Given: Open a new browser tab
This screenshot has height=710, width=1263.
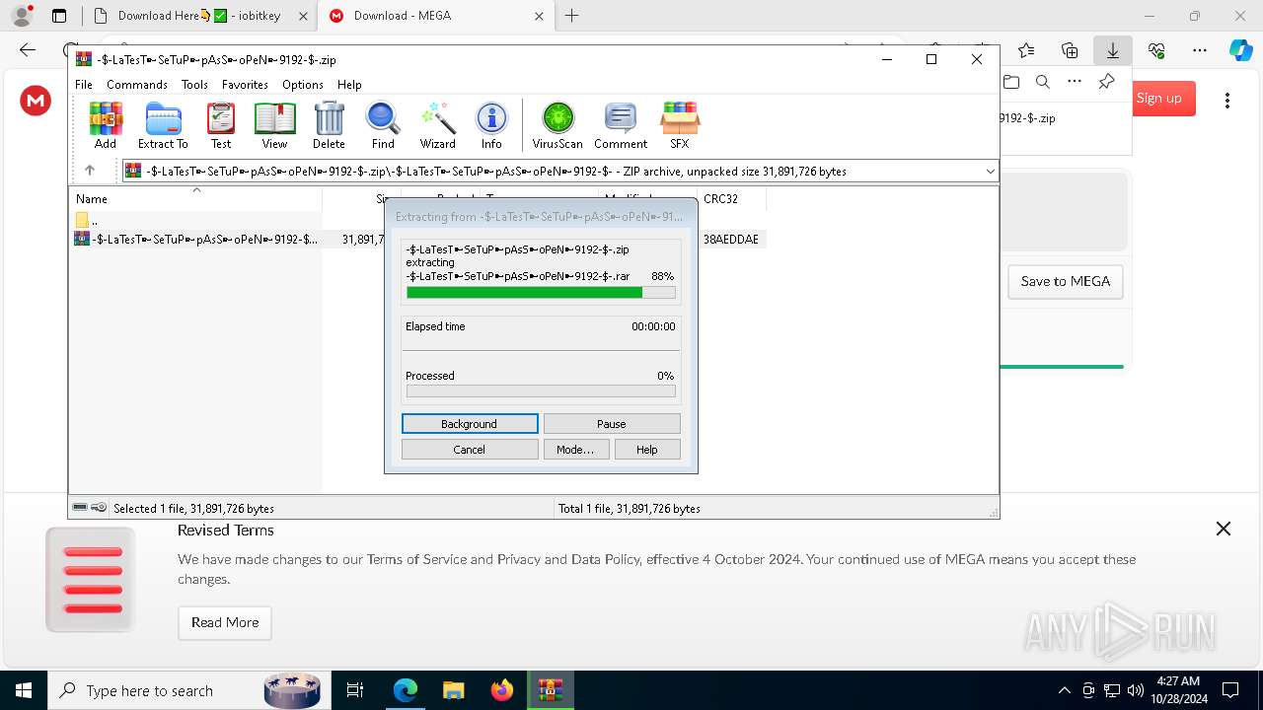Looking at the screenshot, I should point(571,16).
